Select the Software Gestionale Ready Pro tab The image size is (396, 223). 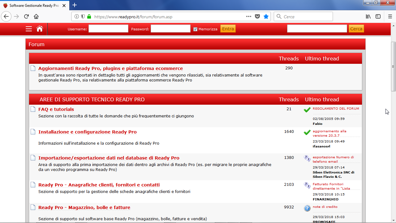[x=35, y=5]
